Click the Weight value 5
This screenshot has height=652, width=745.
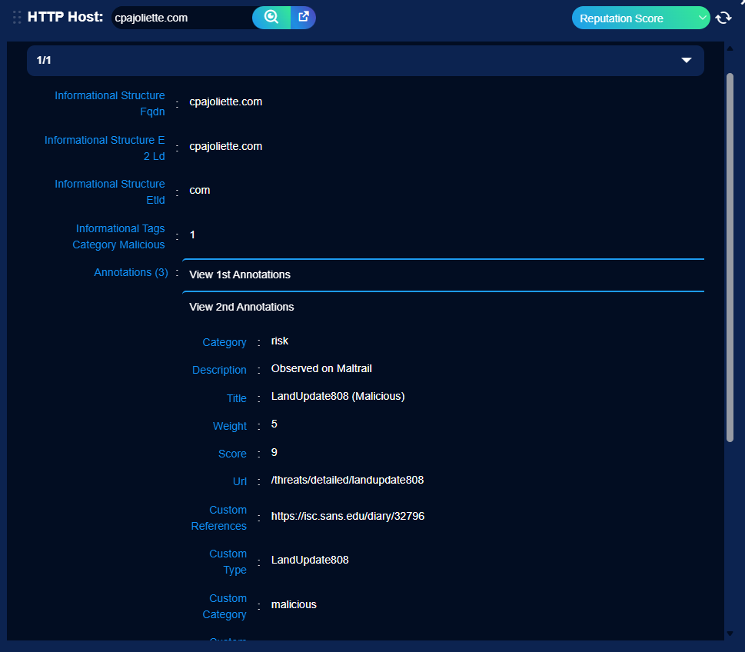pos(274,424)
